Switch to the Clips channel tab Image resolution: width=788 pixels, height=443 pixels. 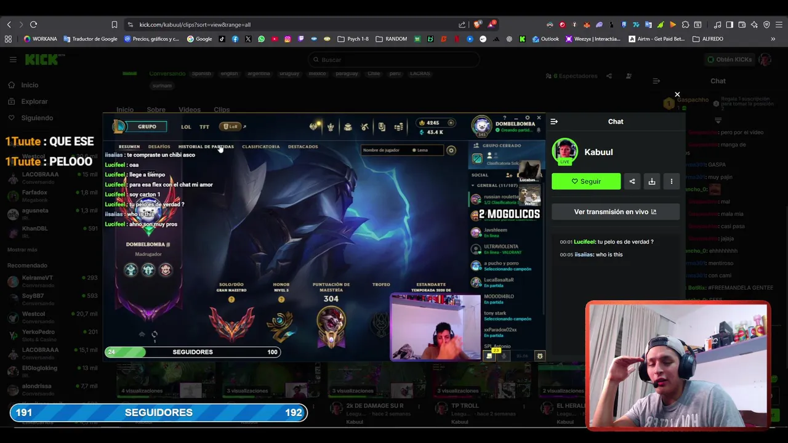222,110
